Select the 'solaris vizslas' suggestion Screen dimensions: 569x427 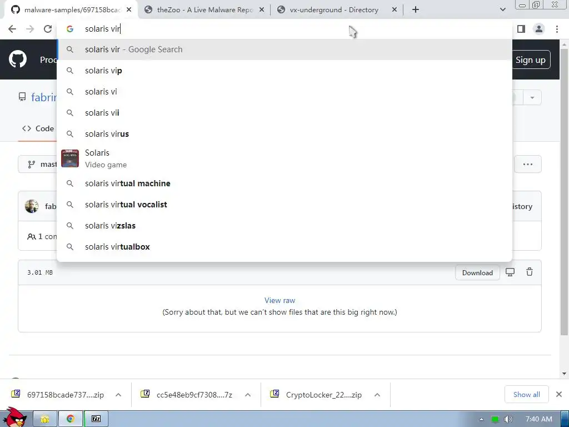284,226
